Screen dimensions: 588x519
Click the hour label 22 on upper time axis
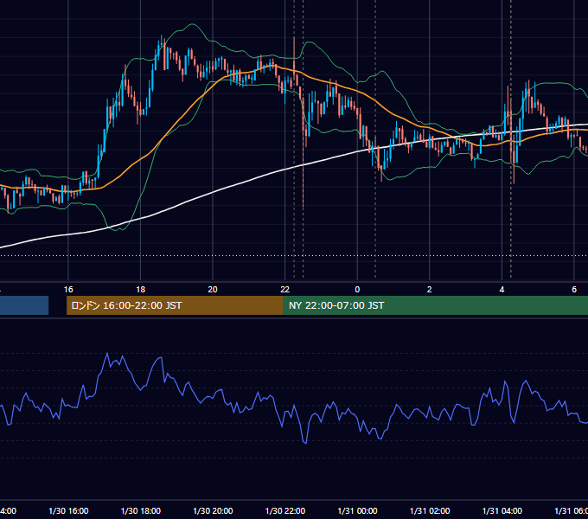click(285, 290)
